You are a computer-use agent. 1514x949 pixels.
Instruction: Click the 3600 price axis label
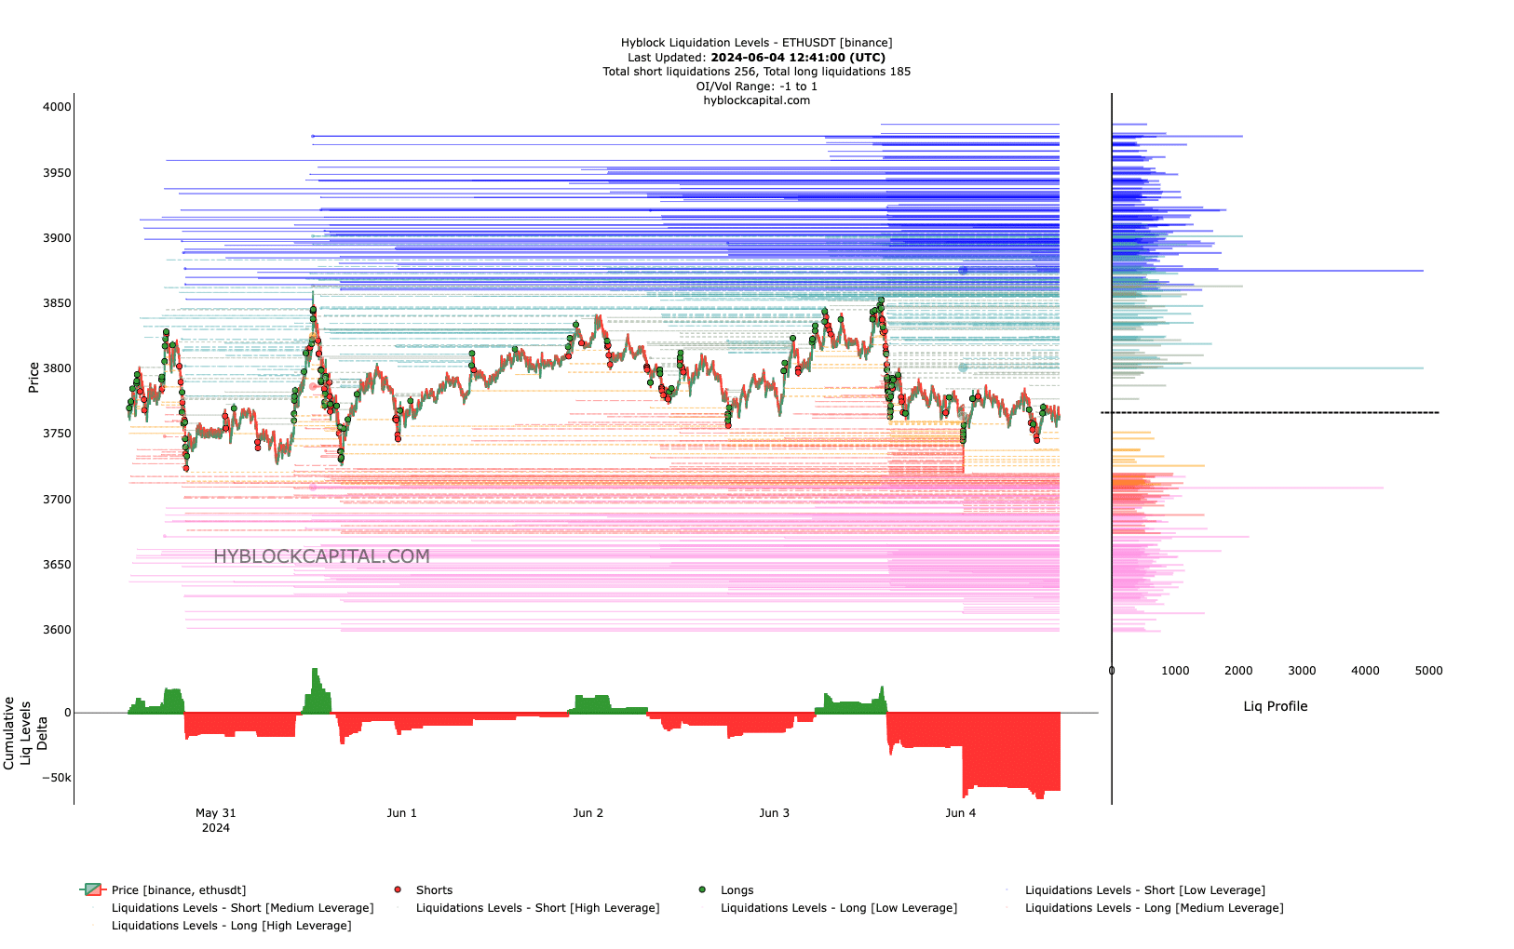[57, 630]
